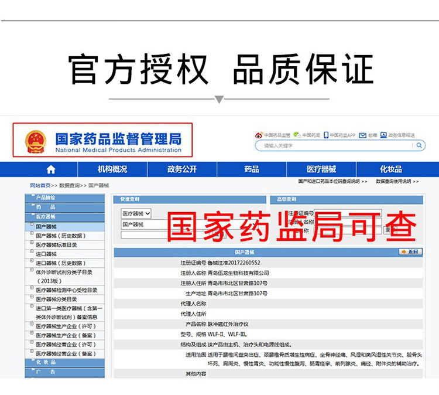This screenshot has height=395, width=439.
Task: Click registrant name 青岛伍龙生物科技有限公司
Action: [x=238, y=273]
